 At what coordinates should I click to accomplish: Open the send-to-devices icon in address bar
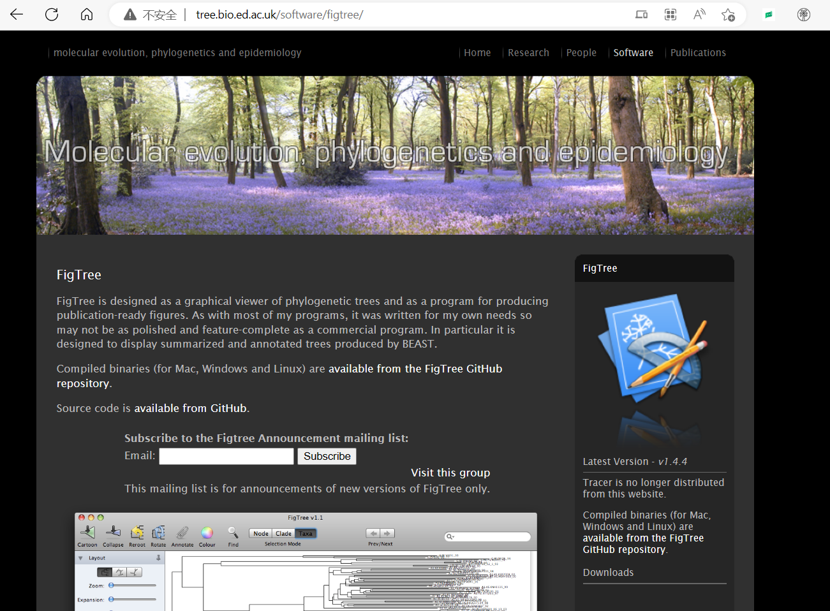coord(642,15)
